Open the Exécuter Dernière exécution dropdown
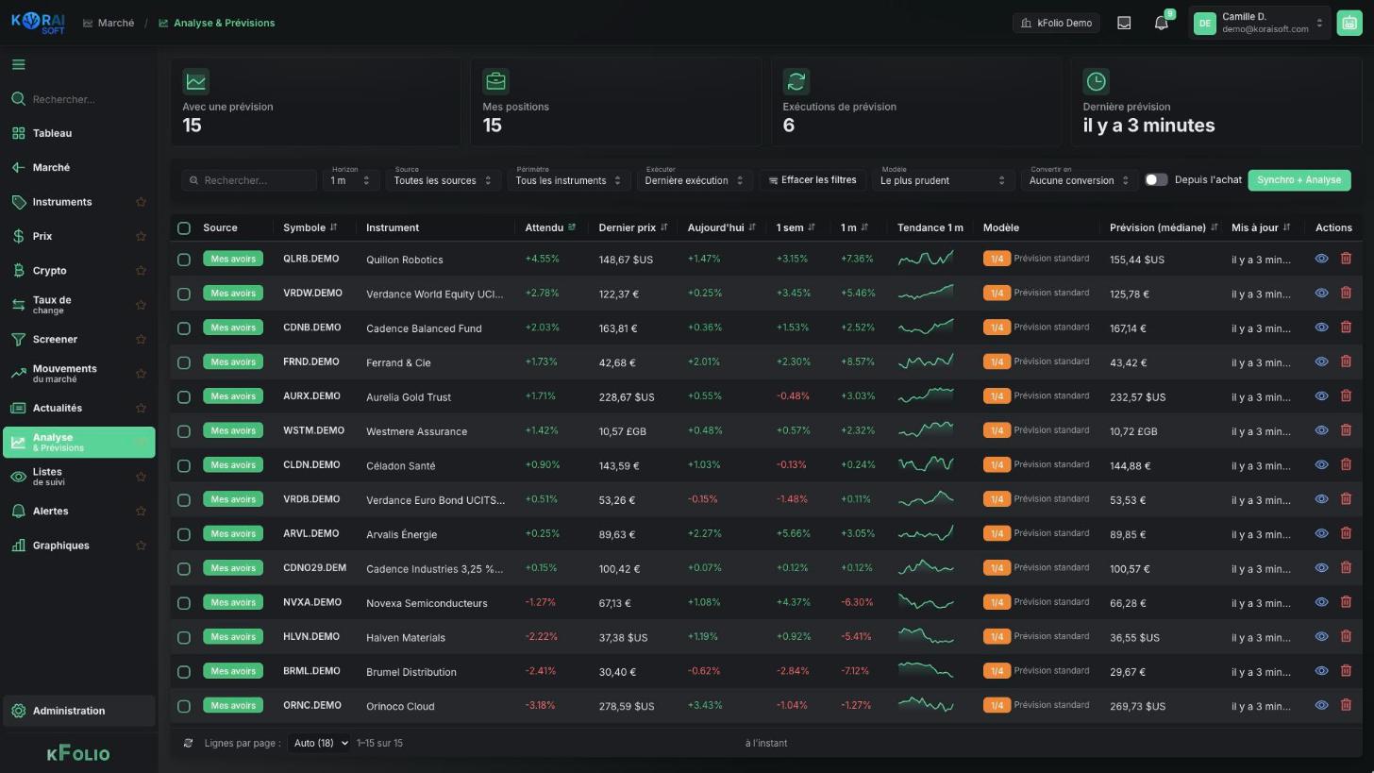 (695, 179)
